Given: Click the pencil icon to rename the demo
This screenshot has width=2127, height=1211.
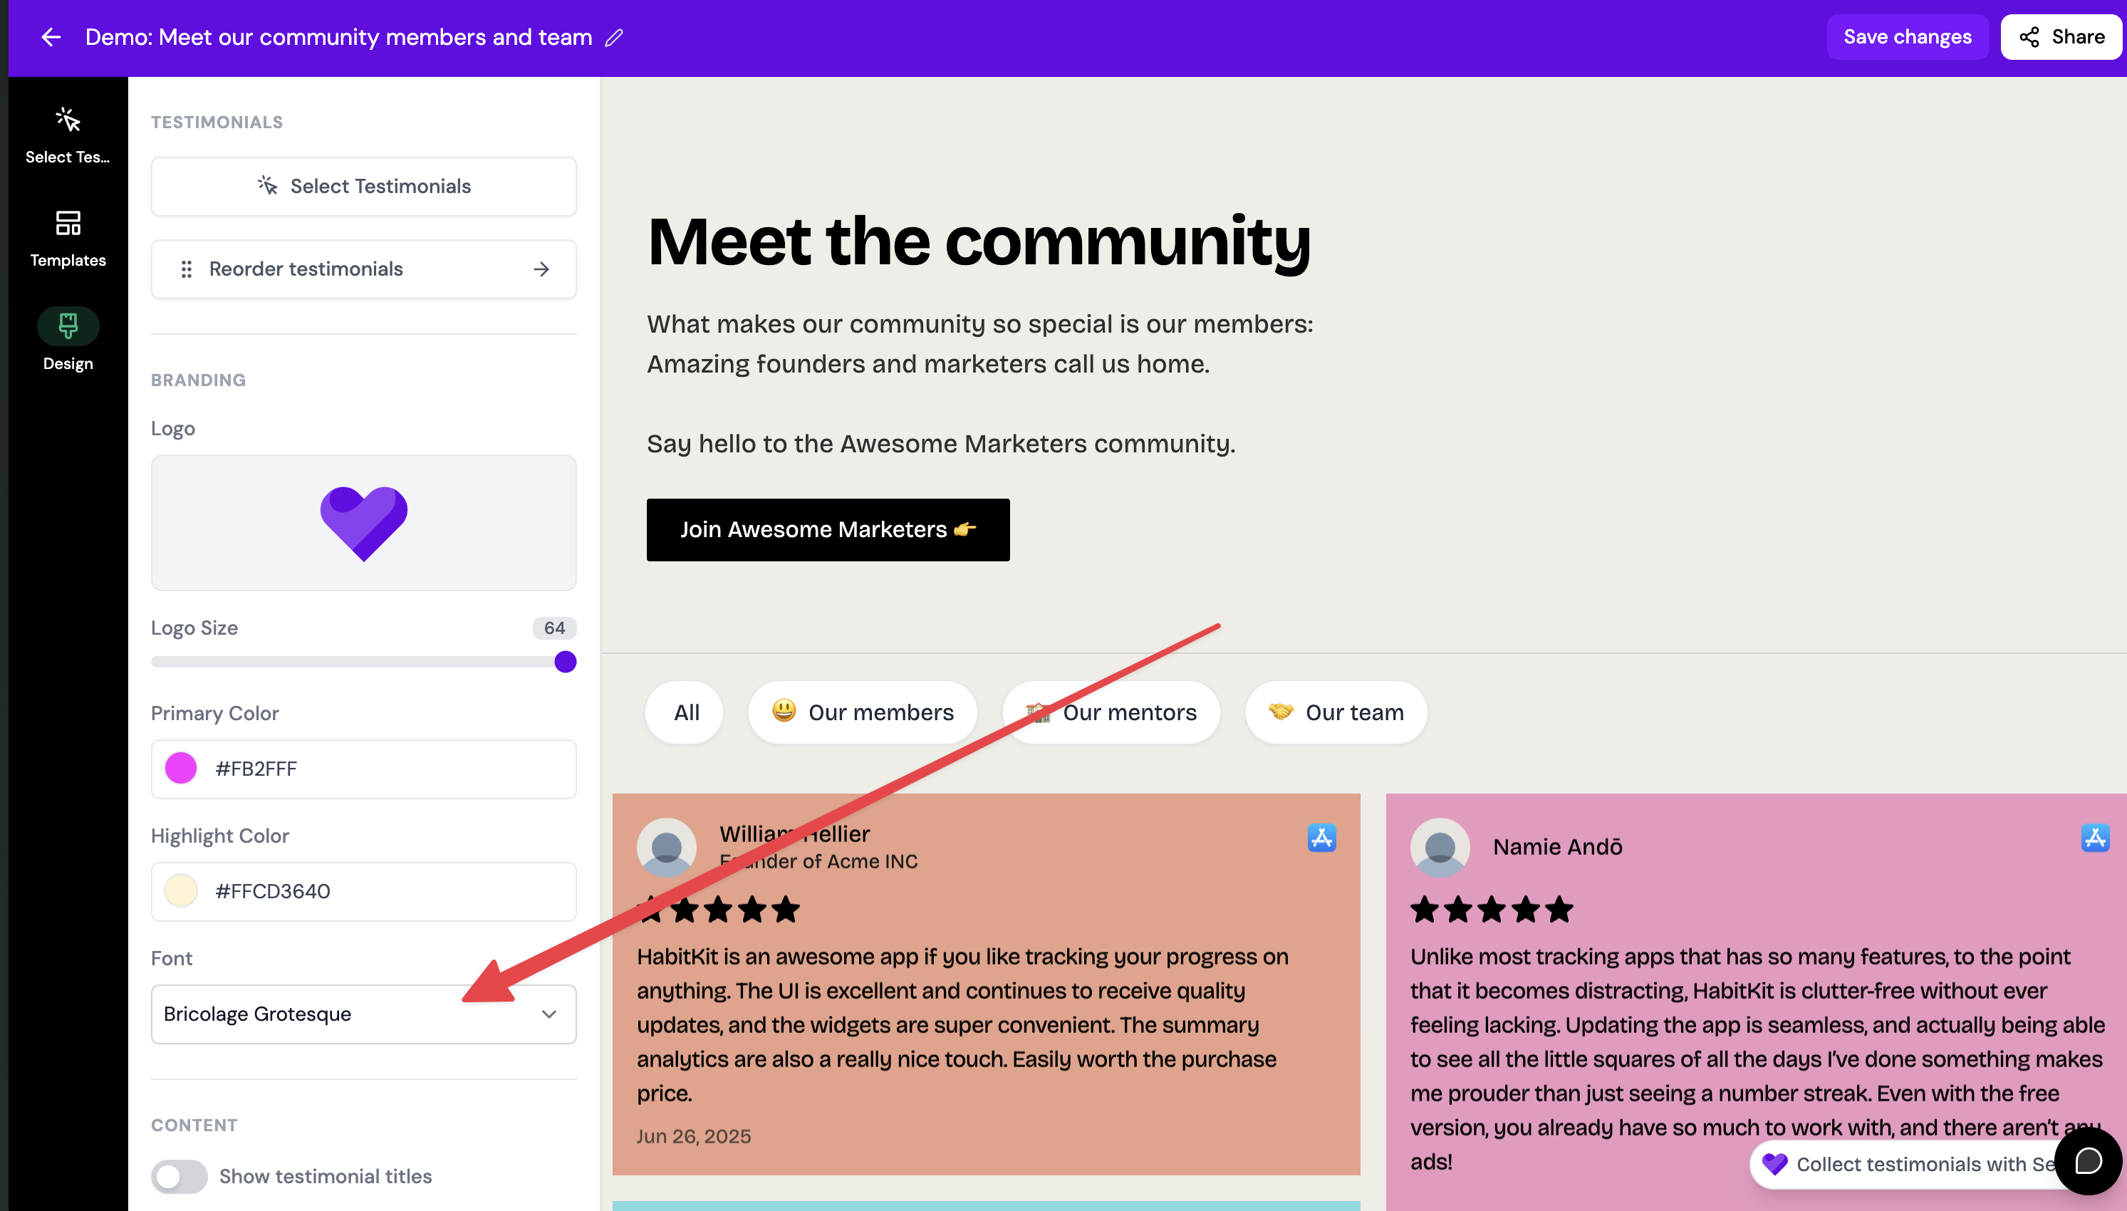Looking at the screenshot, I should point(613,38).
